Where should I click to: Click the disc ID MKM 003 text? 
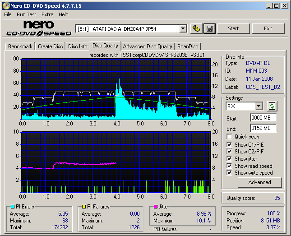point(256,71)
